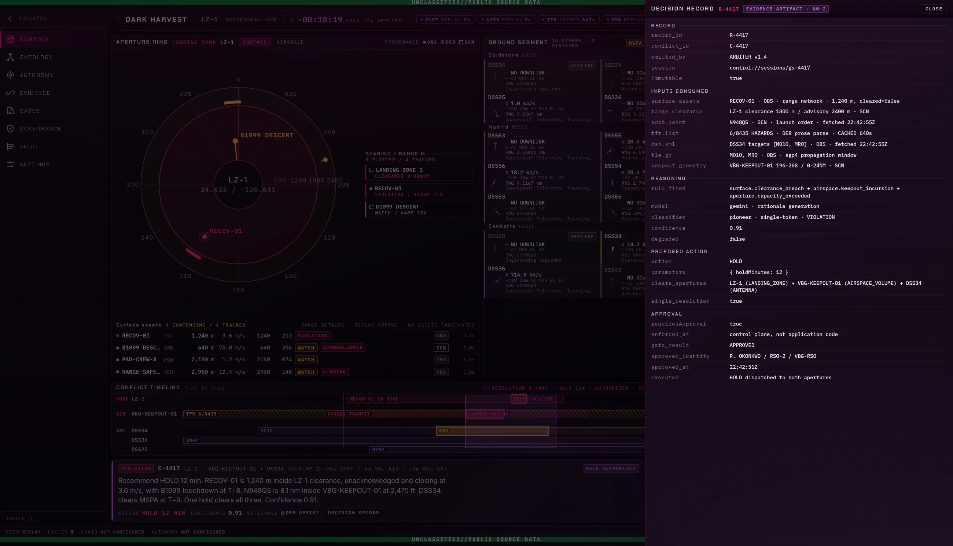Click the ADSB REPLAY 2s feed chip
This screenshot has width=953, height=546.
(x=506, y=20)
